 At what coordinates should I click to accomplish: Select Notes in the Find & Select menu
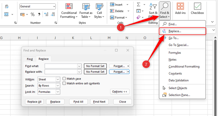pyautogui.click(x=182, y=60)
